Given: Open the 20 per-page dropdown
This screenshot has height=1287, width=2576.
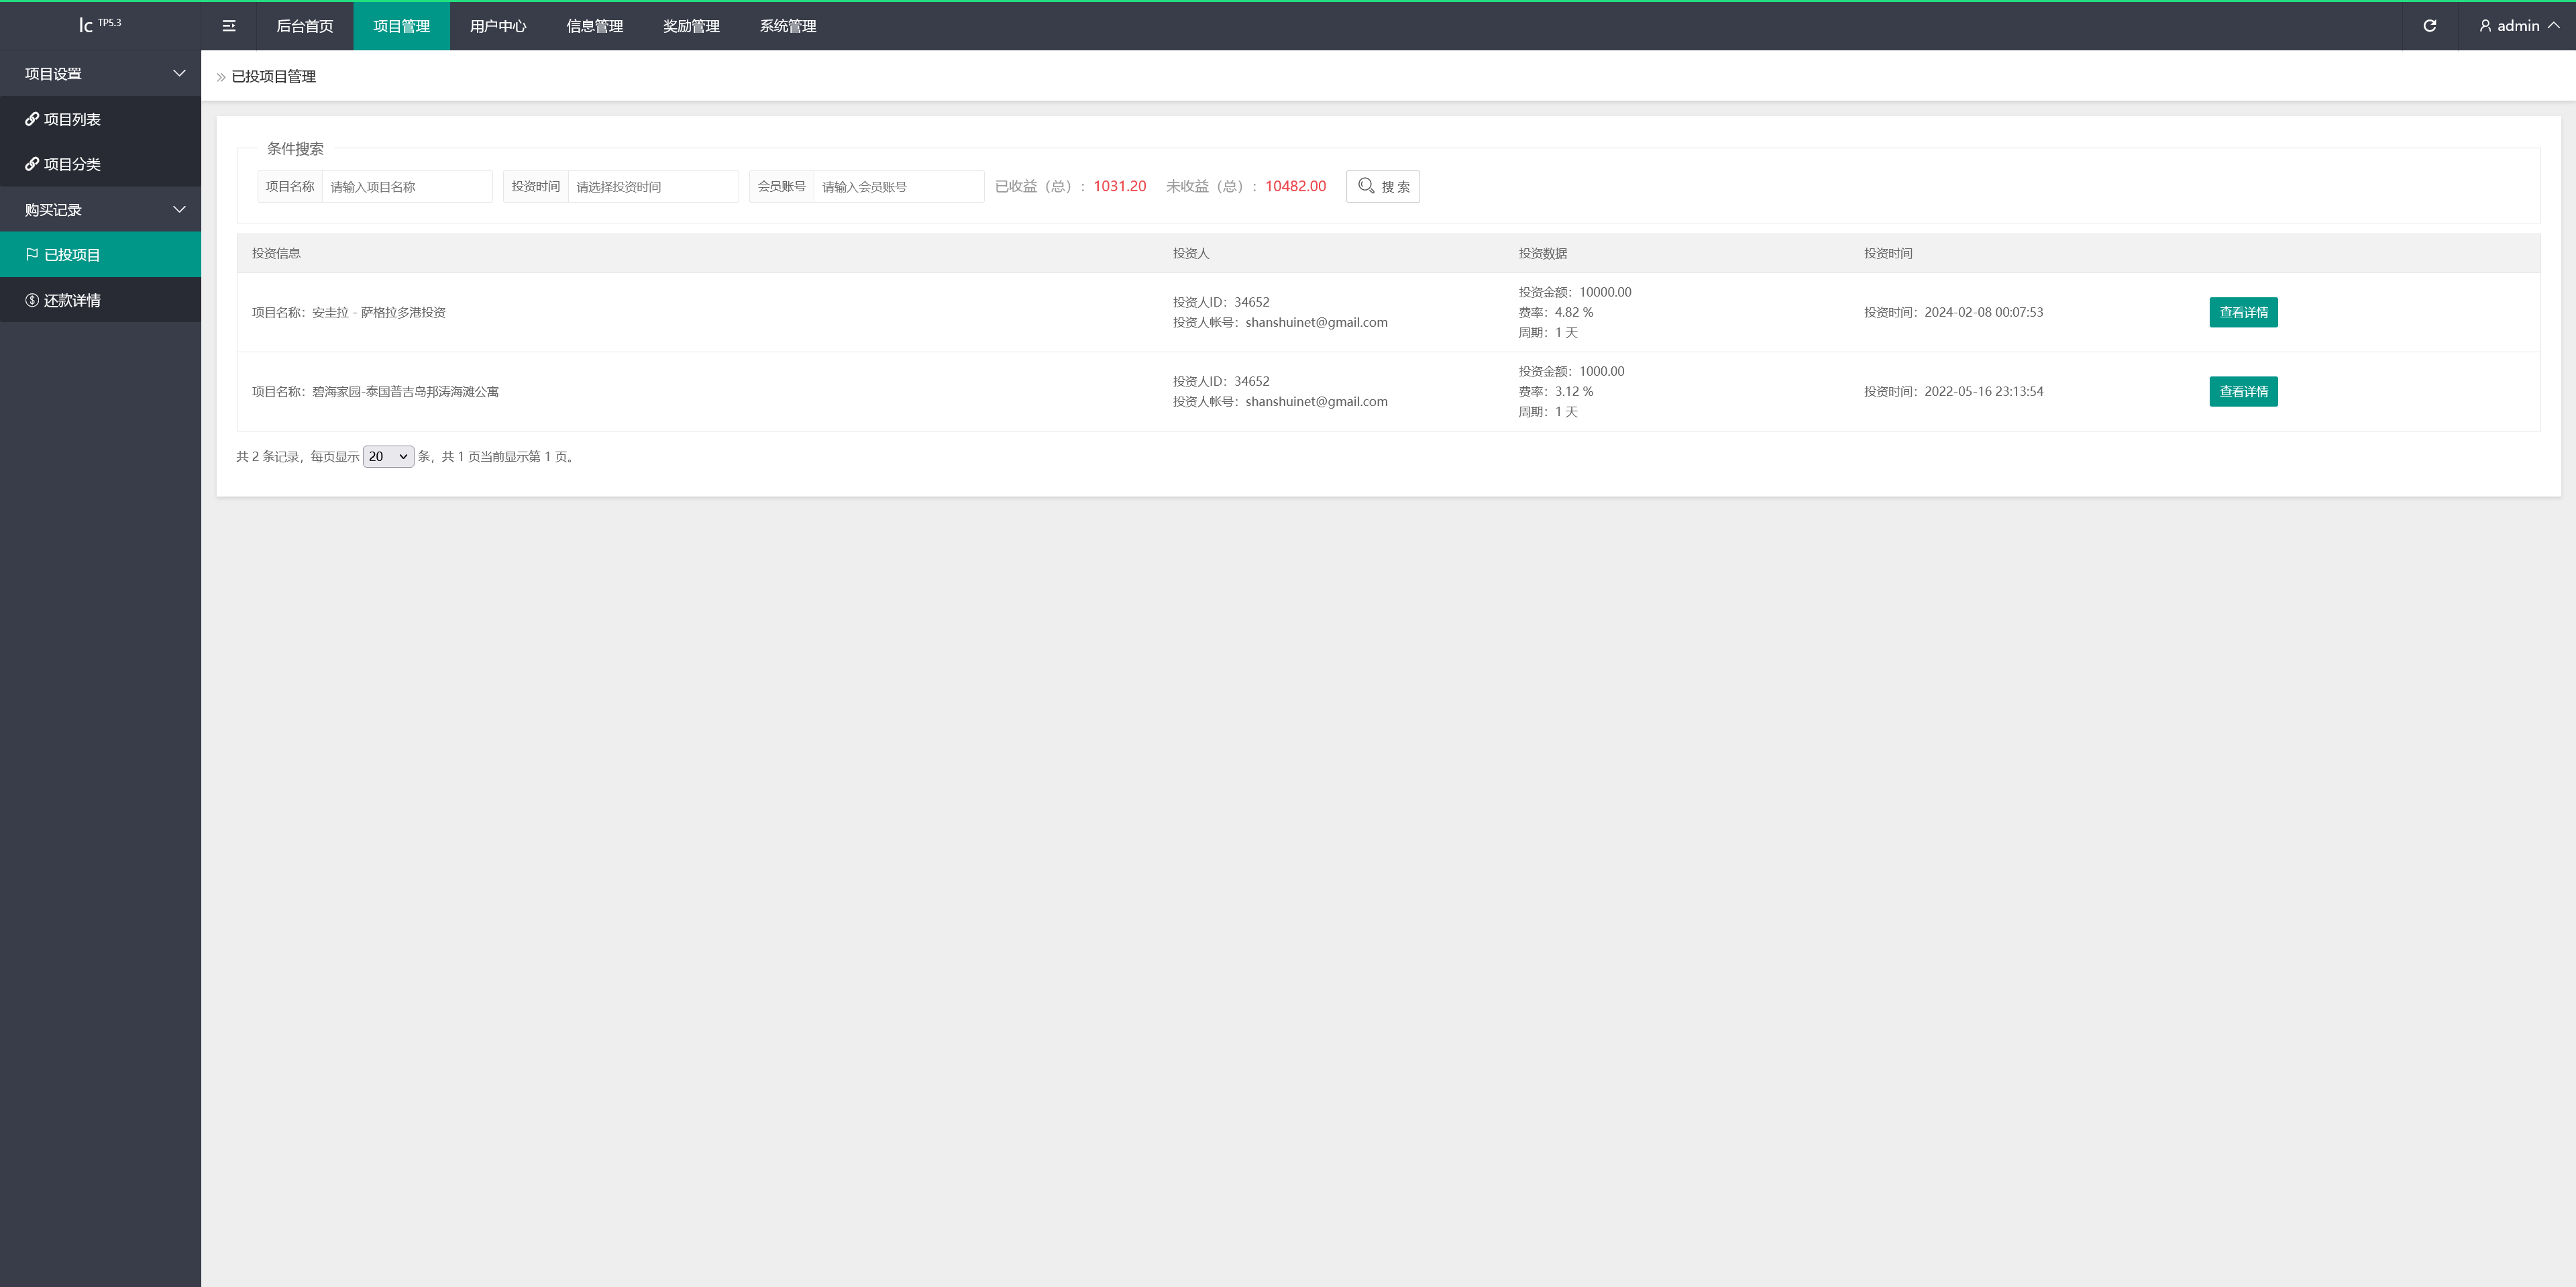Looking at the screenshot, I should [388, 457].
